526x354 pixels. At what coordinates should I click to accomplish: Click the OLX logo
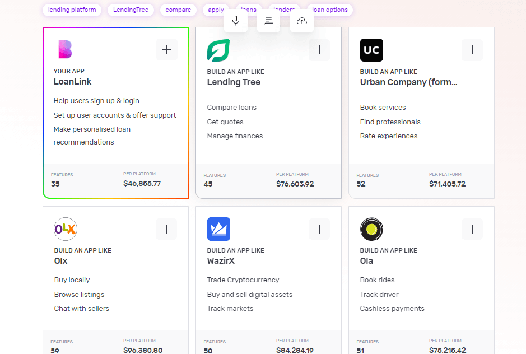pyautogui.click(x=66, y=229)
